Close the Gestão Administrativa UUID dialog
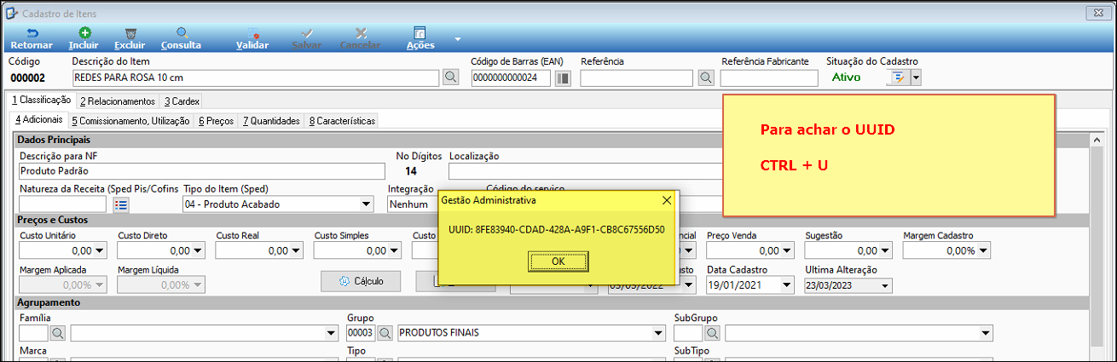Viewport: 1117px width, 362px height. click(667, 200)
